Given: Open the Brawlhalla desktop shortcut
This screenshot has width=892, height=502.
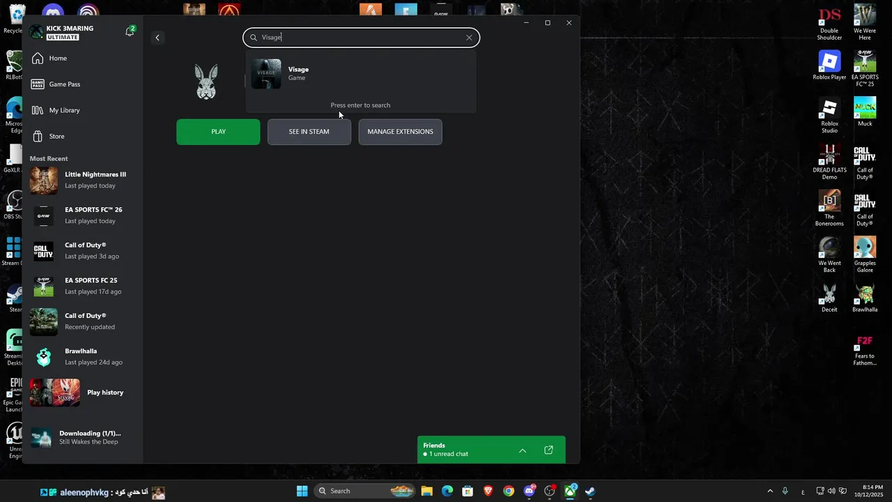Looking at the screenshot, I should [865, 298].
